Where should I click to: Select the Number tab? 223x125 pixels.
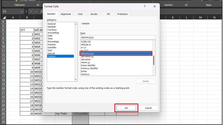(51, 14)
